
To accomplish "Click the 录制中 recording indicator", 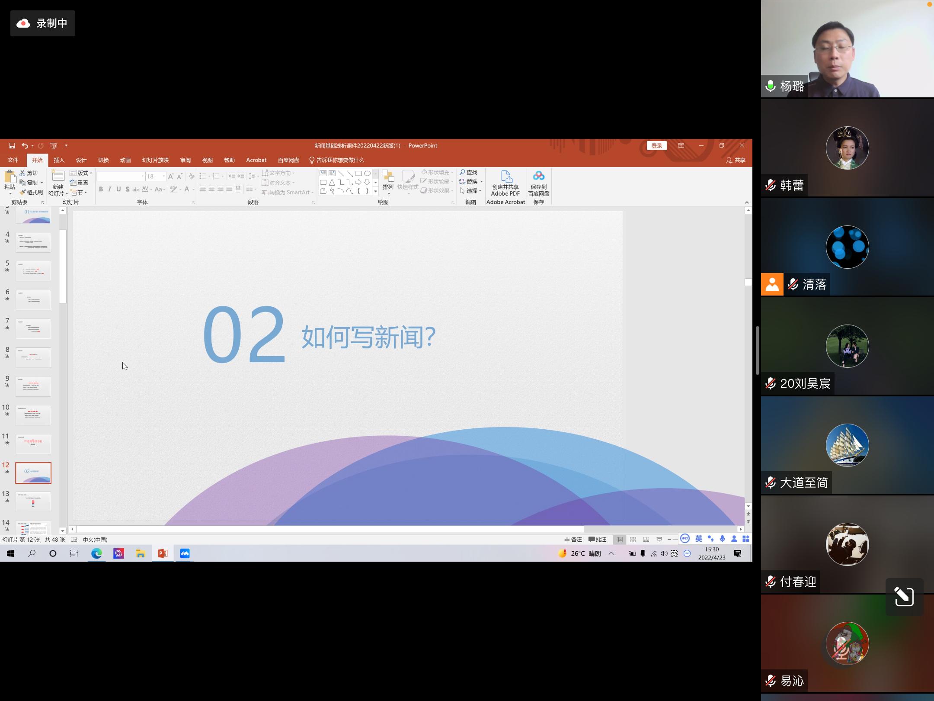I will [x=42, y=23].
